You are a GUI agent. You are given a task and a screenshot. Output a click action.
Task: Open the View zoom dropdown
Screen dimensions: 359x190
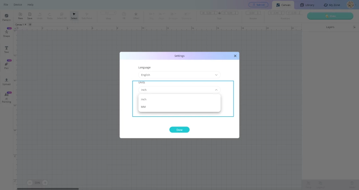(108, 13)
